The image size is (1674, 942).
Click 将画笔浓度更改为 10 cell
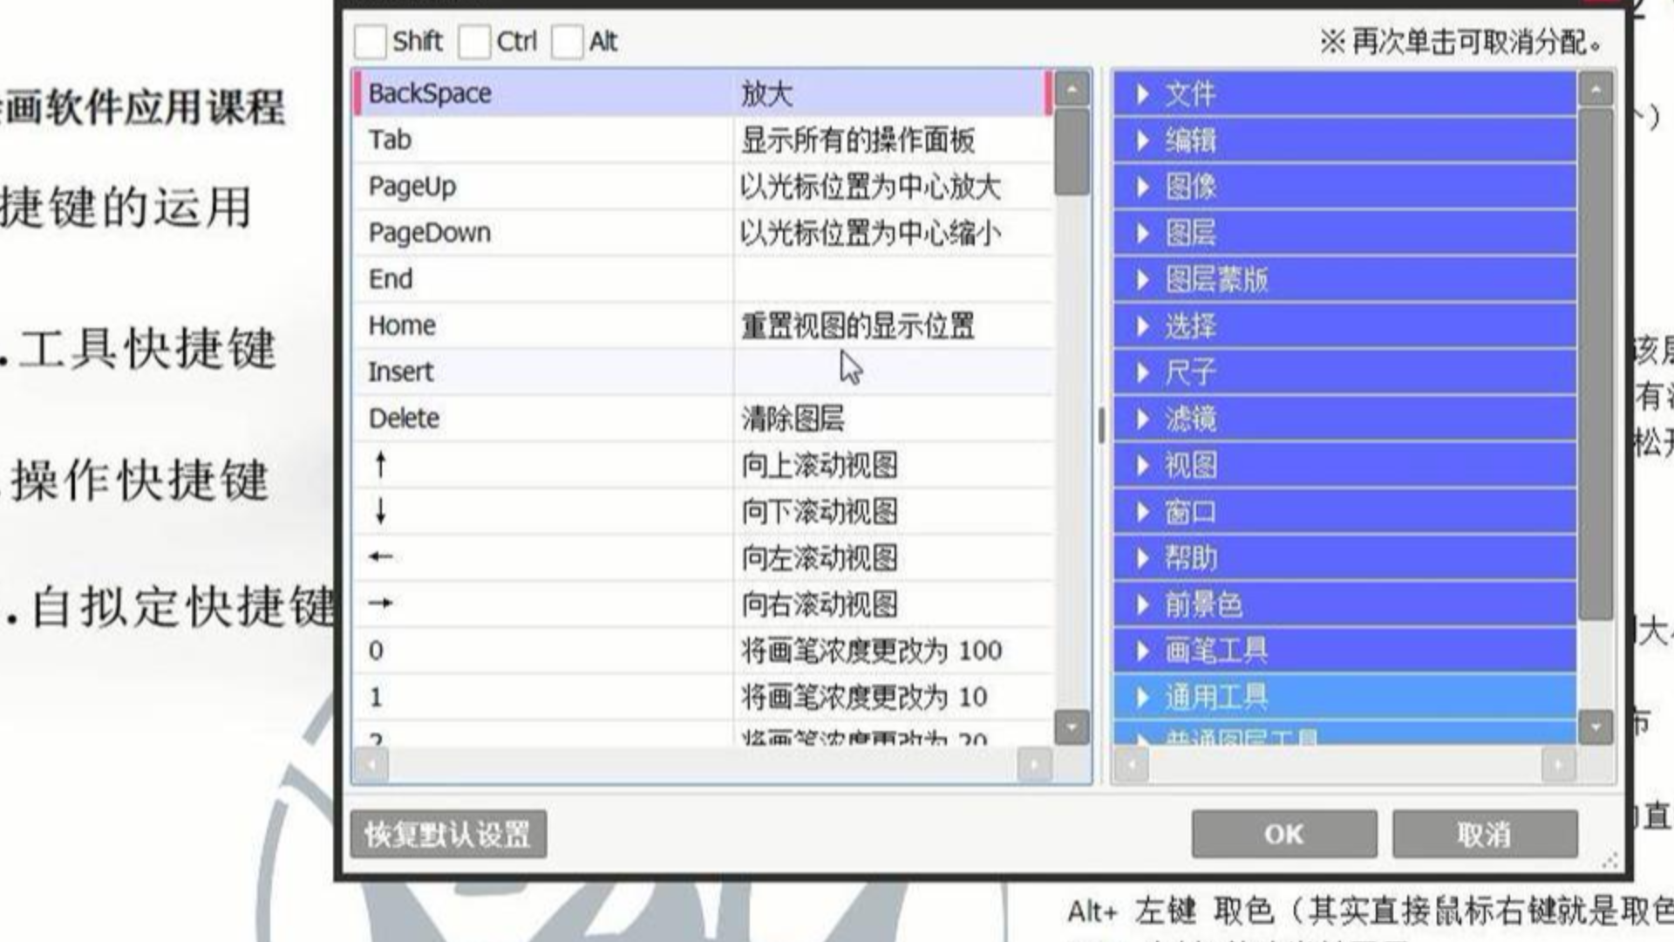[x=895, y=697]
